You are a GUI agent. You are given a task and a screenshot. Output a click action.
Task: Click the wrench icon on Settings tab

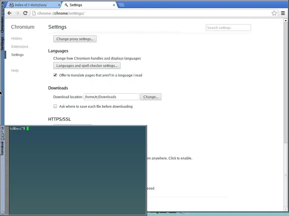click(66, 5)
